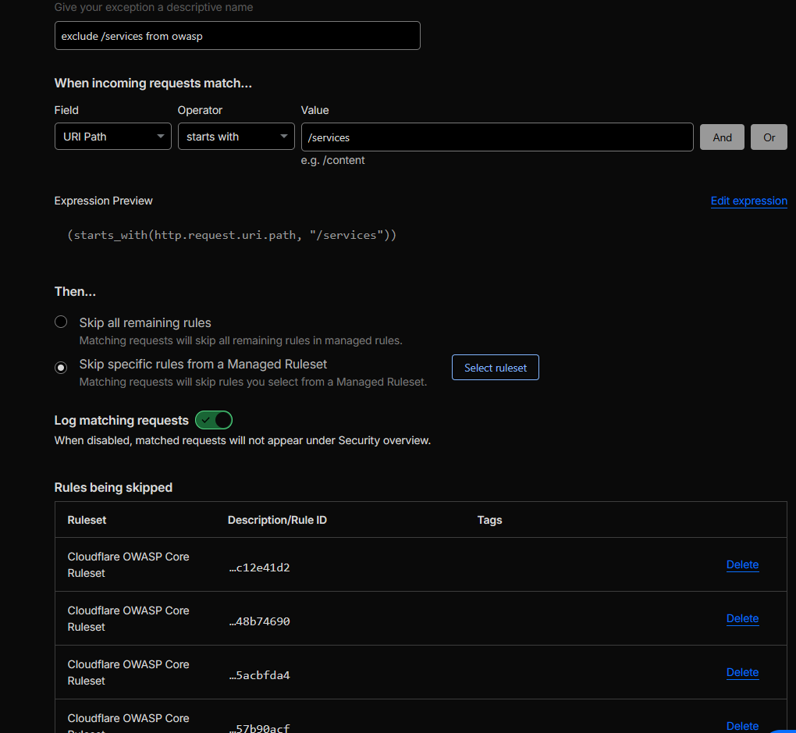Expand the URI Path field using its chevron
796x733 pixels.
pyautogui.click(x=162, y=136)
